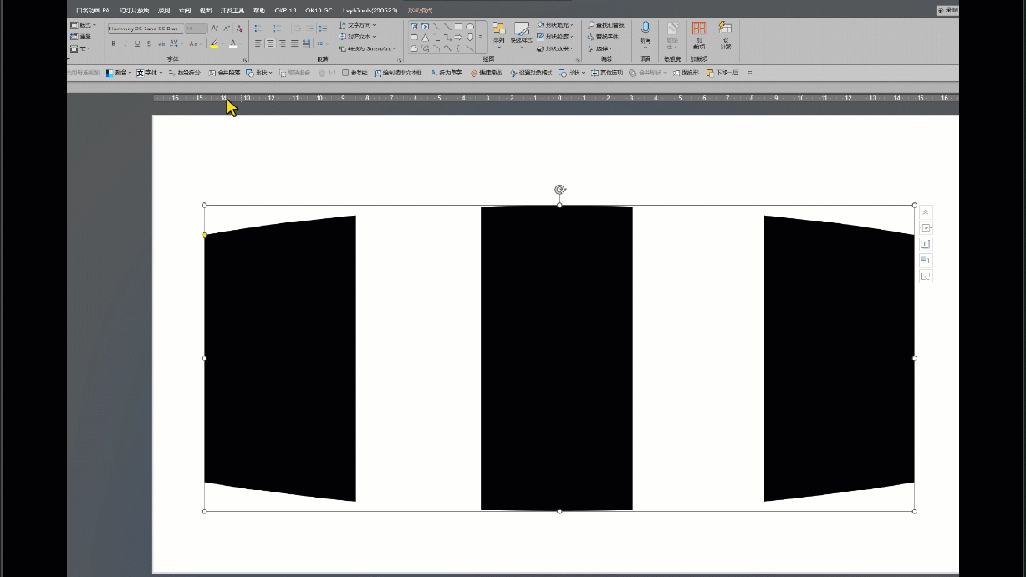
Task: Open font dialog launcher
Action: [x=245, y=60]
